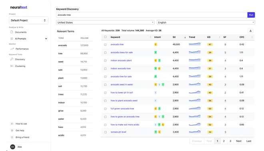
Task: Click the KD badge 47 for avocado tree
Action: pyautogui.click(x=210, y=44)
